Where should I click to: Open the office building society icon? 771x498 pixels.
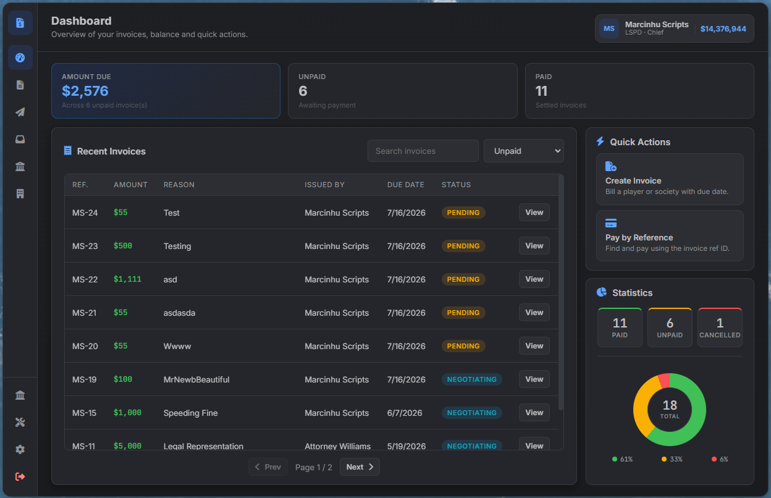tap(20, 194)
